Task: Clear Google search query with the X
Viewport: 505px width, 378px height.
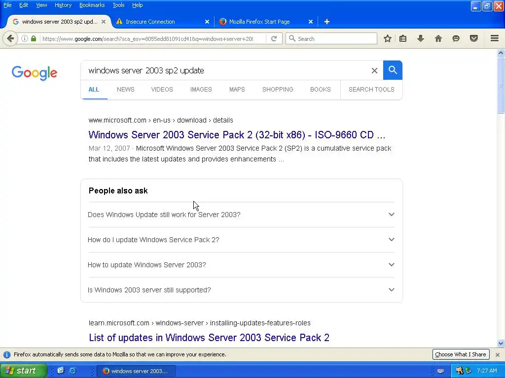Action: 374,71
